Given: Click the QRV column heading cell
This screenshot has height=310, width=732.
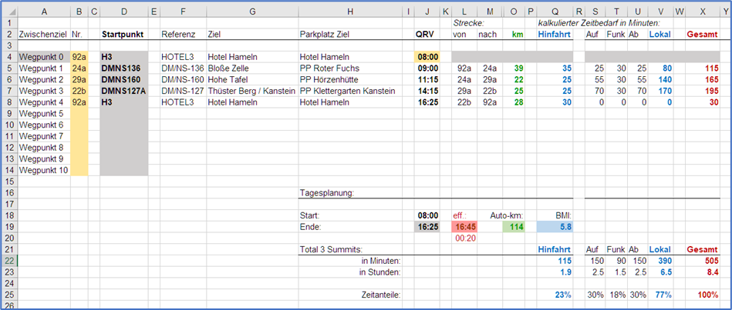Looking at the screenshot, I should (425, 35).
